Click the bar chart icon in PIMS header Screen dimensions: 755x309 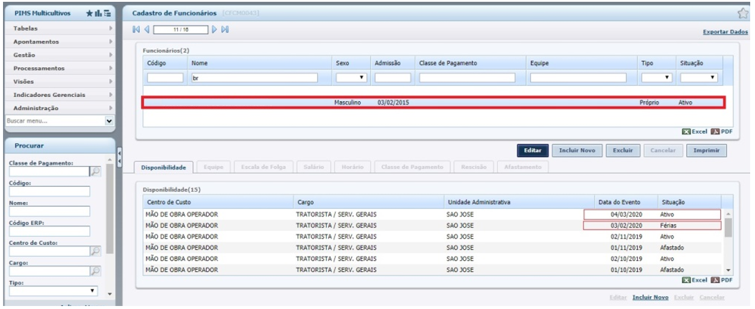(99, 12)
